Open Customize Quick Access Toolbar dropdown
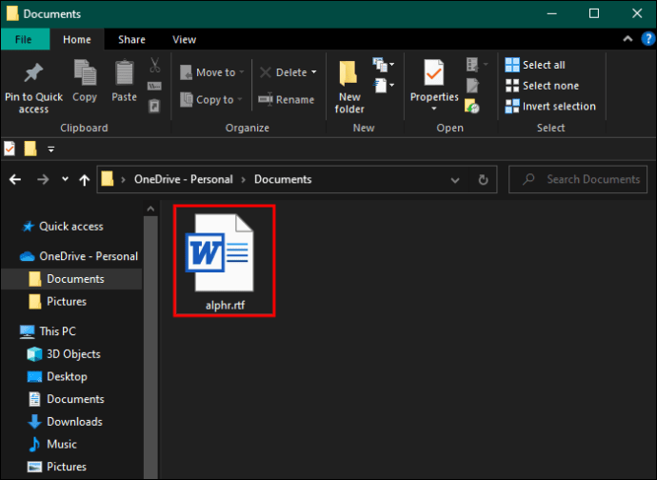Viewport: 657px width, 480px height. click(x=50, y=149)
